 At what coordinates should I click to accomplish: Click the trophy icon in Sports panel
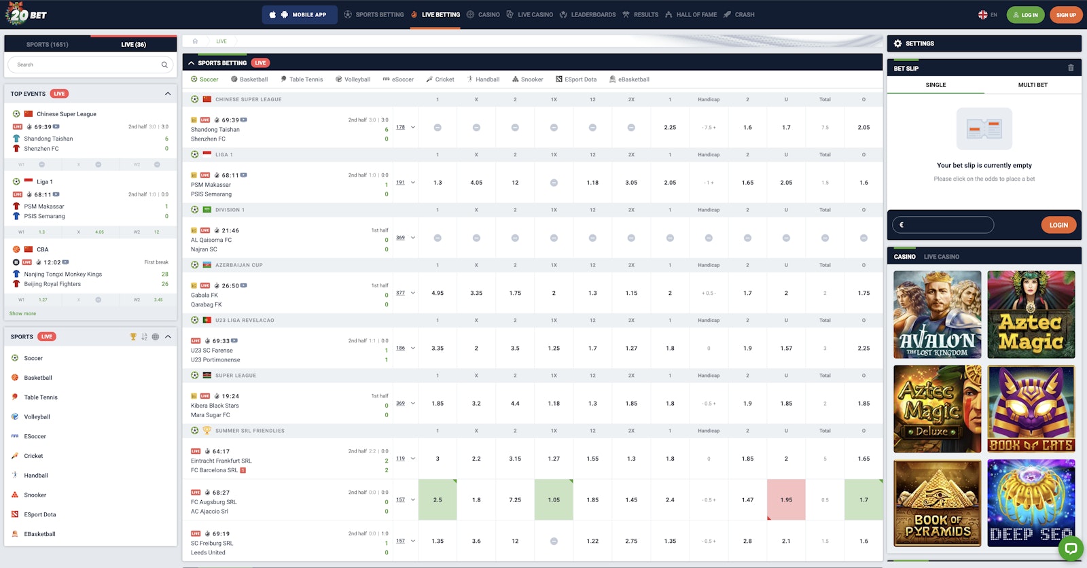click(x=133, y=337)
